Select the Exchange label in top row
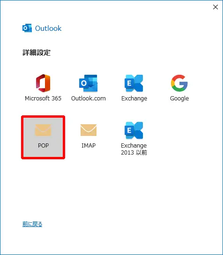 pyautogui.click(x=134, y=99)
